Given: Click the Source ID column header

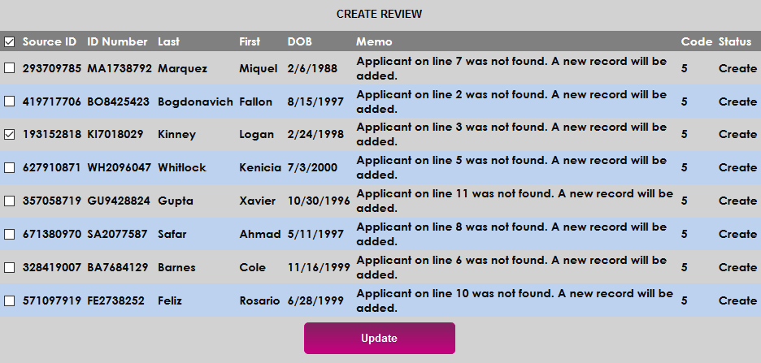Looking at the screenshot, I should [50, 41].
